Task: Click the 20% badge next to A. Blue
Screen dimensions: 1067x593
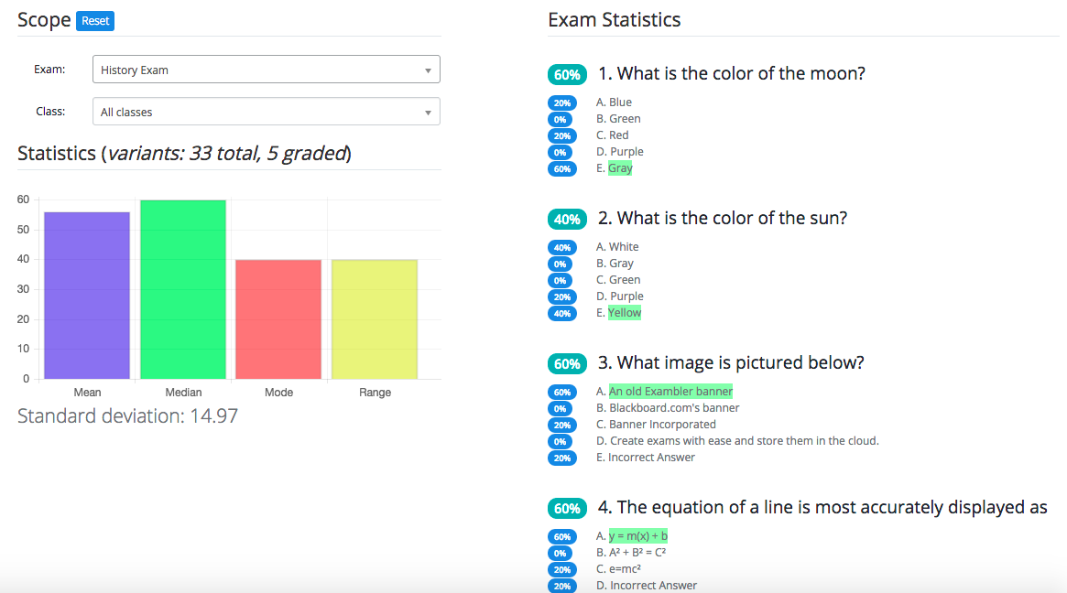Action: coord(561,102)
